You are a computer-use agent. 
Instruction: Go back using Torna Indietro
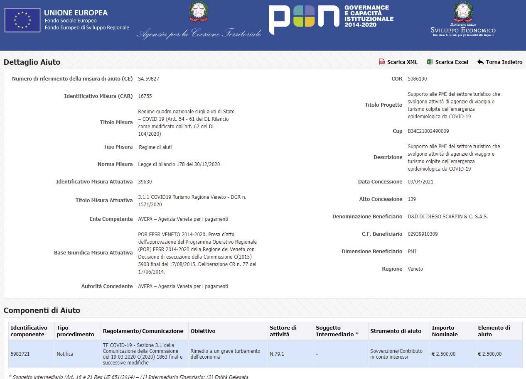click(x=500, y=62)
